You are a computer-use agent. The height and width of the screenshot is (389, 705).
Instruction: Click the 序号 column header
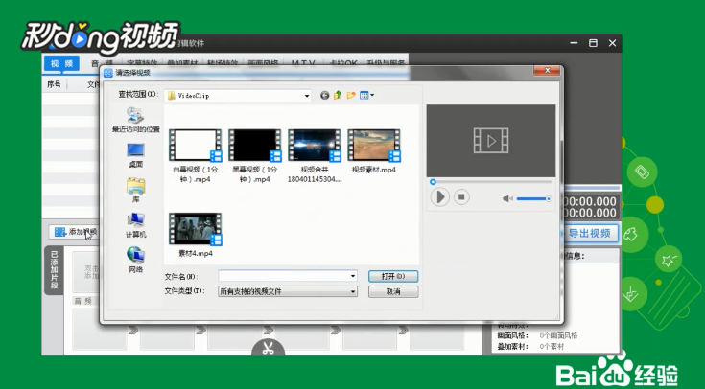click(x=54, y=84)
